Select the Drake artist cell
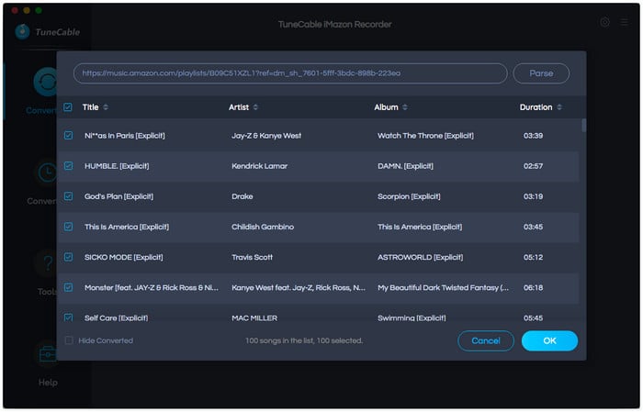 [x=242, y=196]
